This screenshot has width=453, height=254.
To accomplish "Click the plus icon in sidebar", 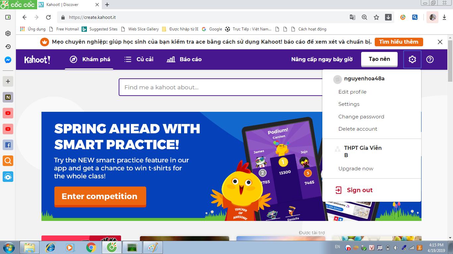I will 8,81.
